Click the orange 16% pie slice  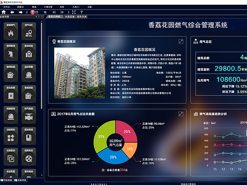(x=130, y=149)
